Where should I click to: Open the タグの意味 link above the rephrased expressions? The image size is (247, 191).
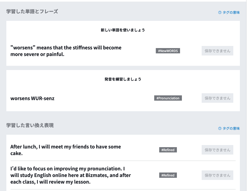231,128
